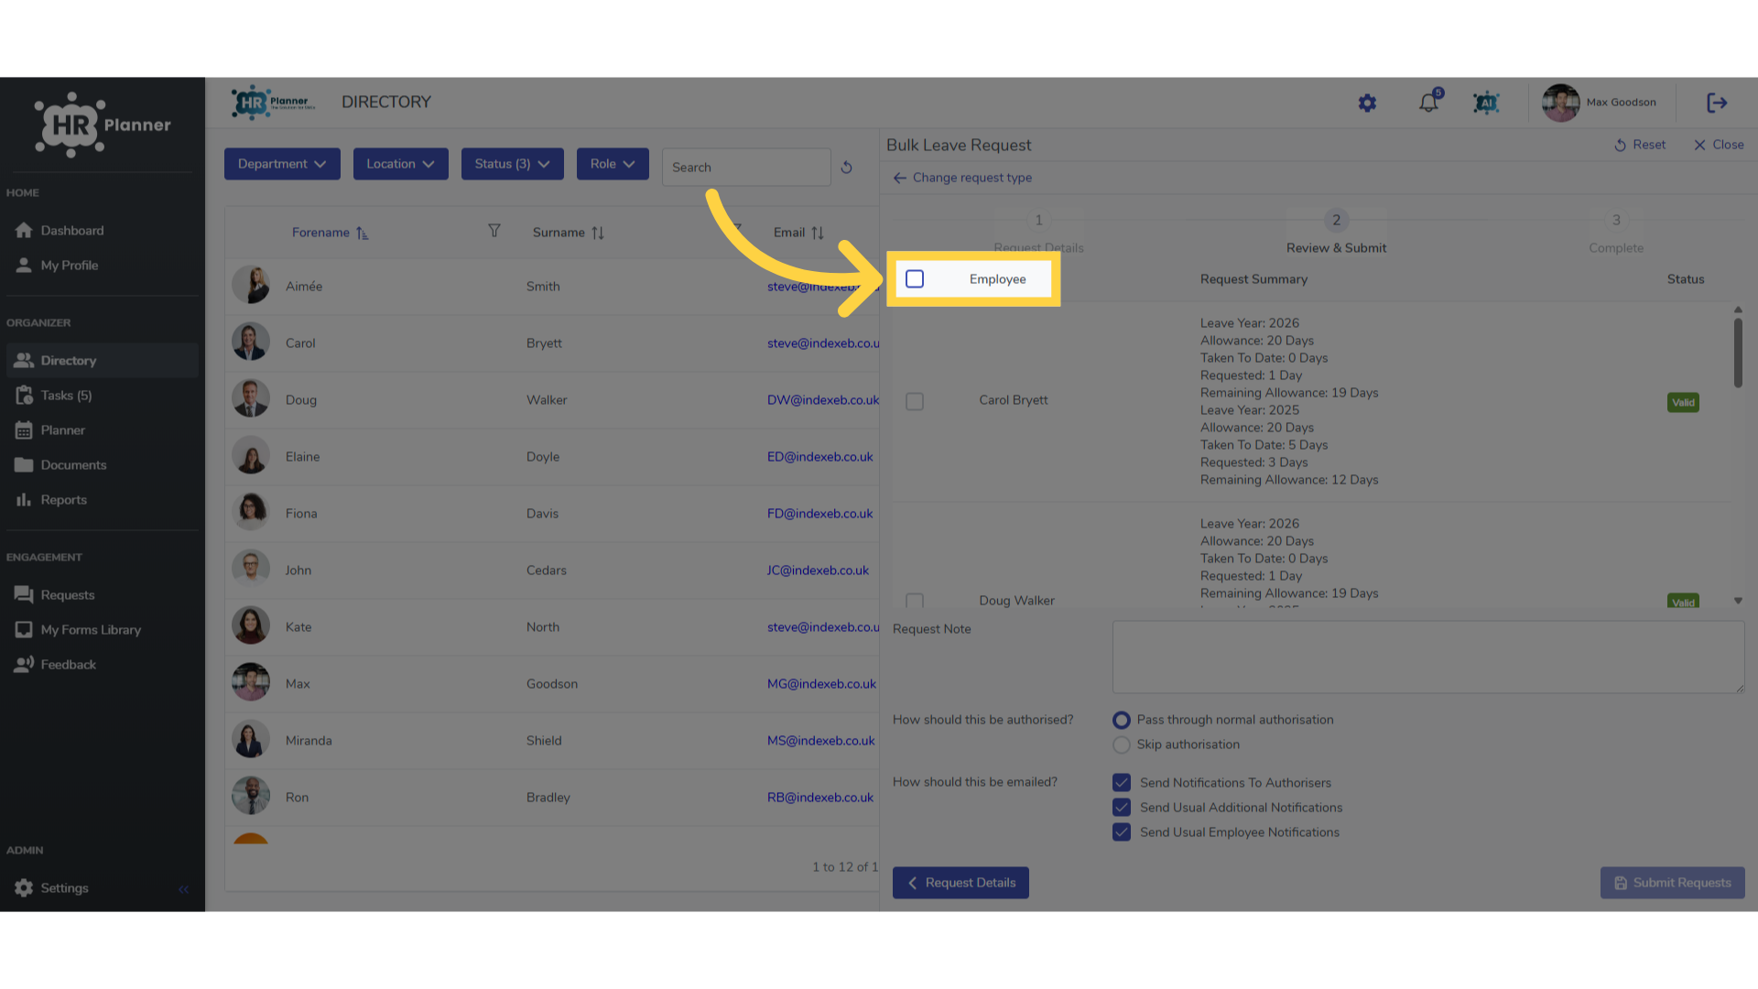Screen dimensions: 1758x989
Task: Open the settings gear icon in header
Action: 1367,103
